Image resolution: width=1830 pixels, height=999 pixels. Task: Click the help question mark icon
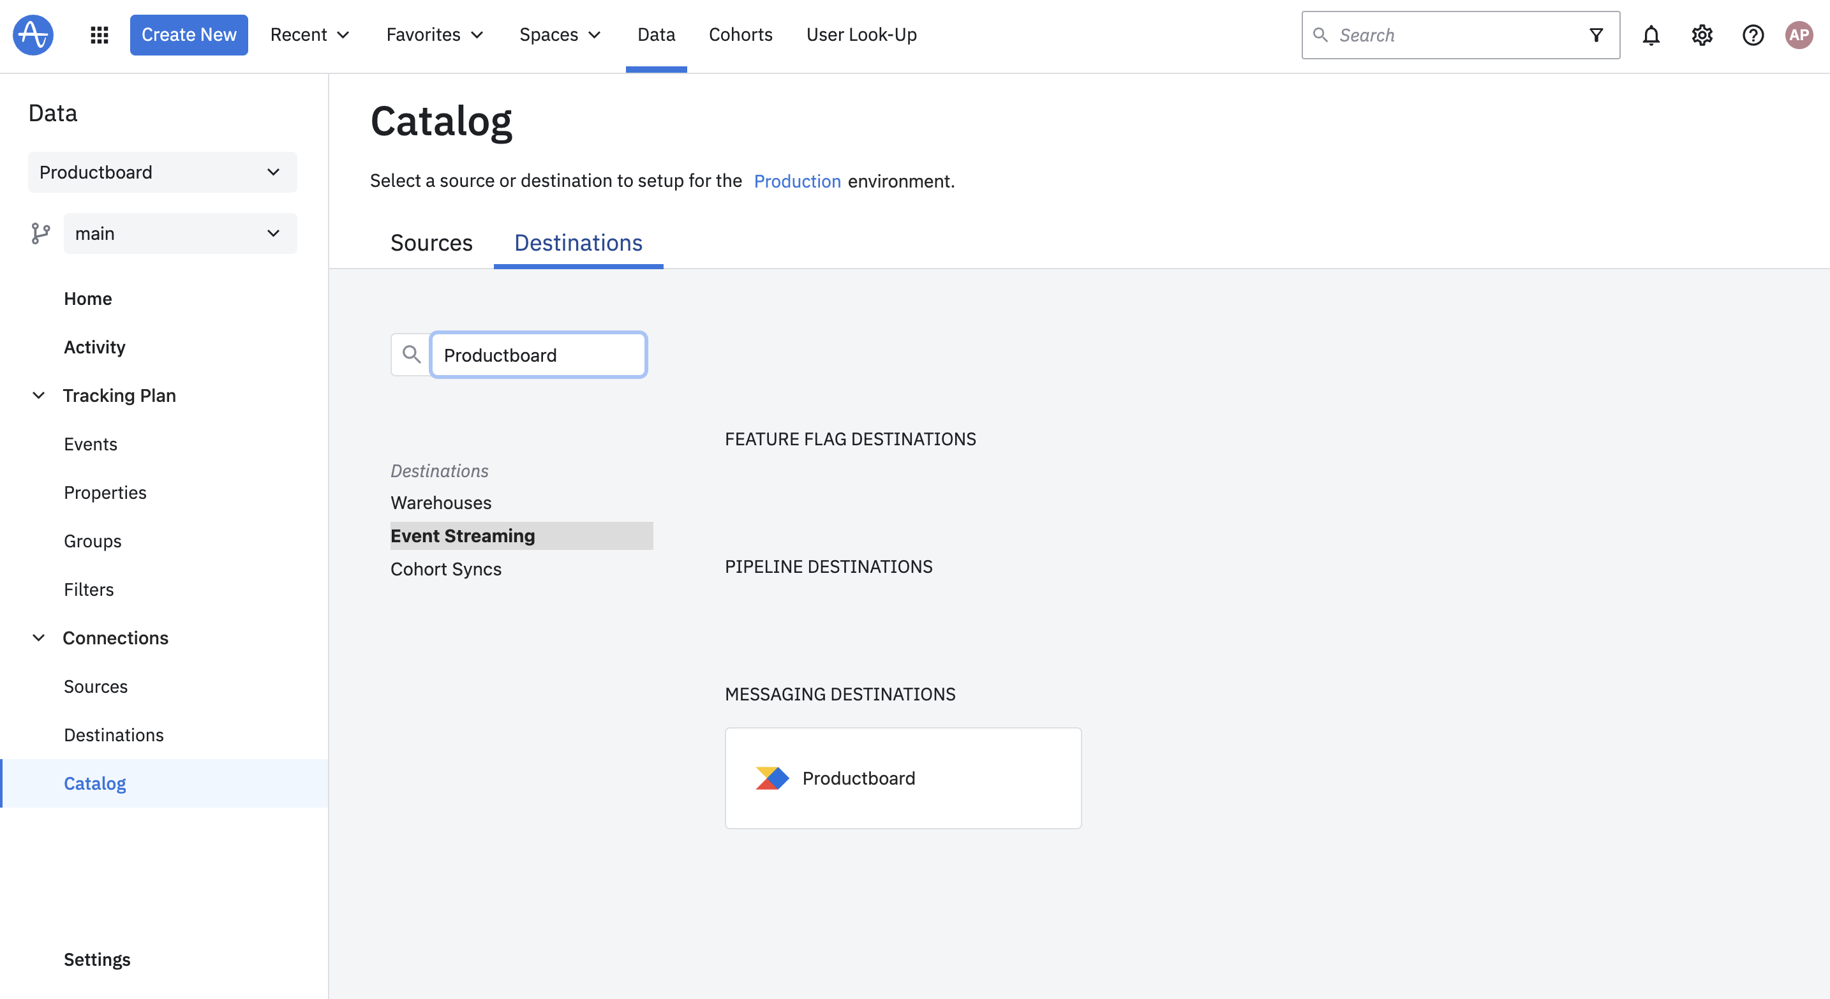(1753, 35)
